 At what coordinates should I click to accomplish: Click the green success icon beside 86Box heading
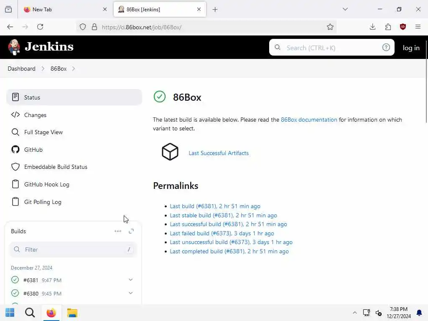click(x=160, y=97)
